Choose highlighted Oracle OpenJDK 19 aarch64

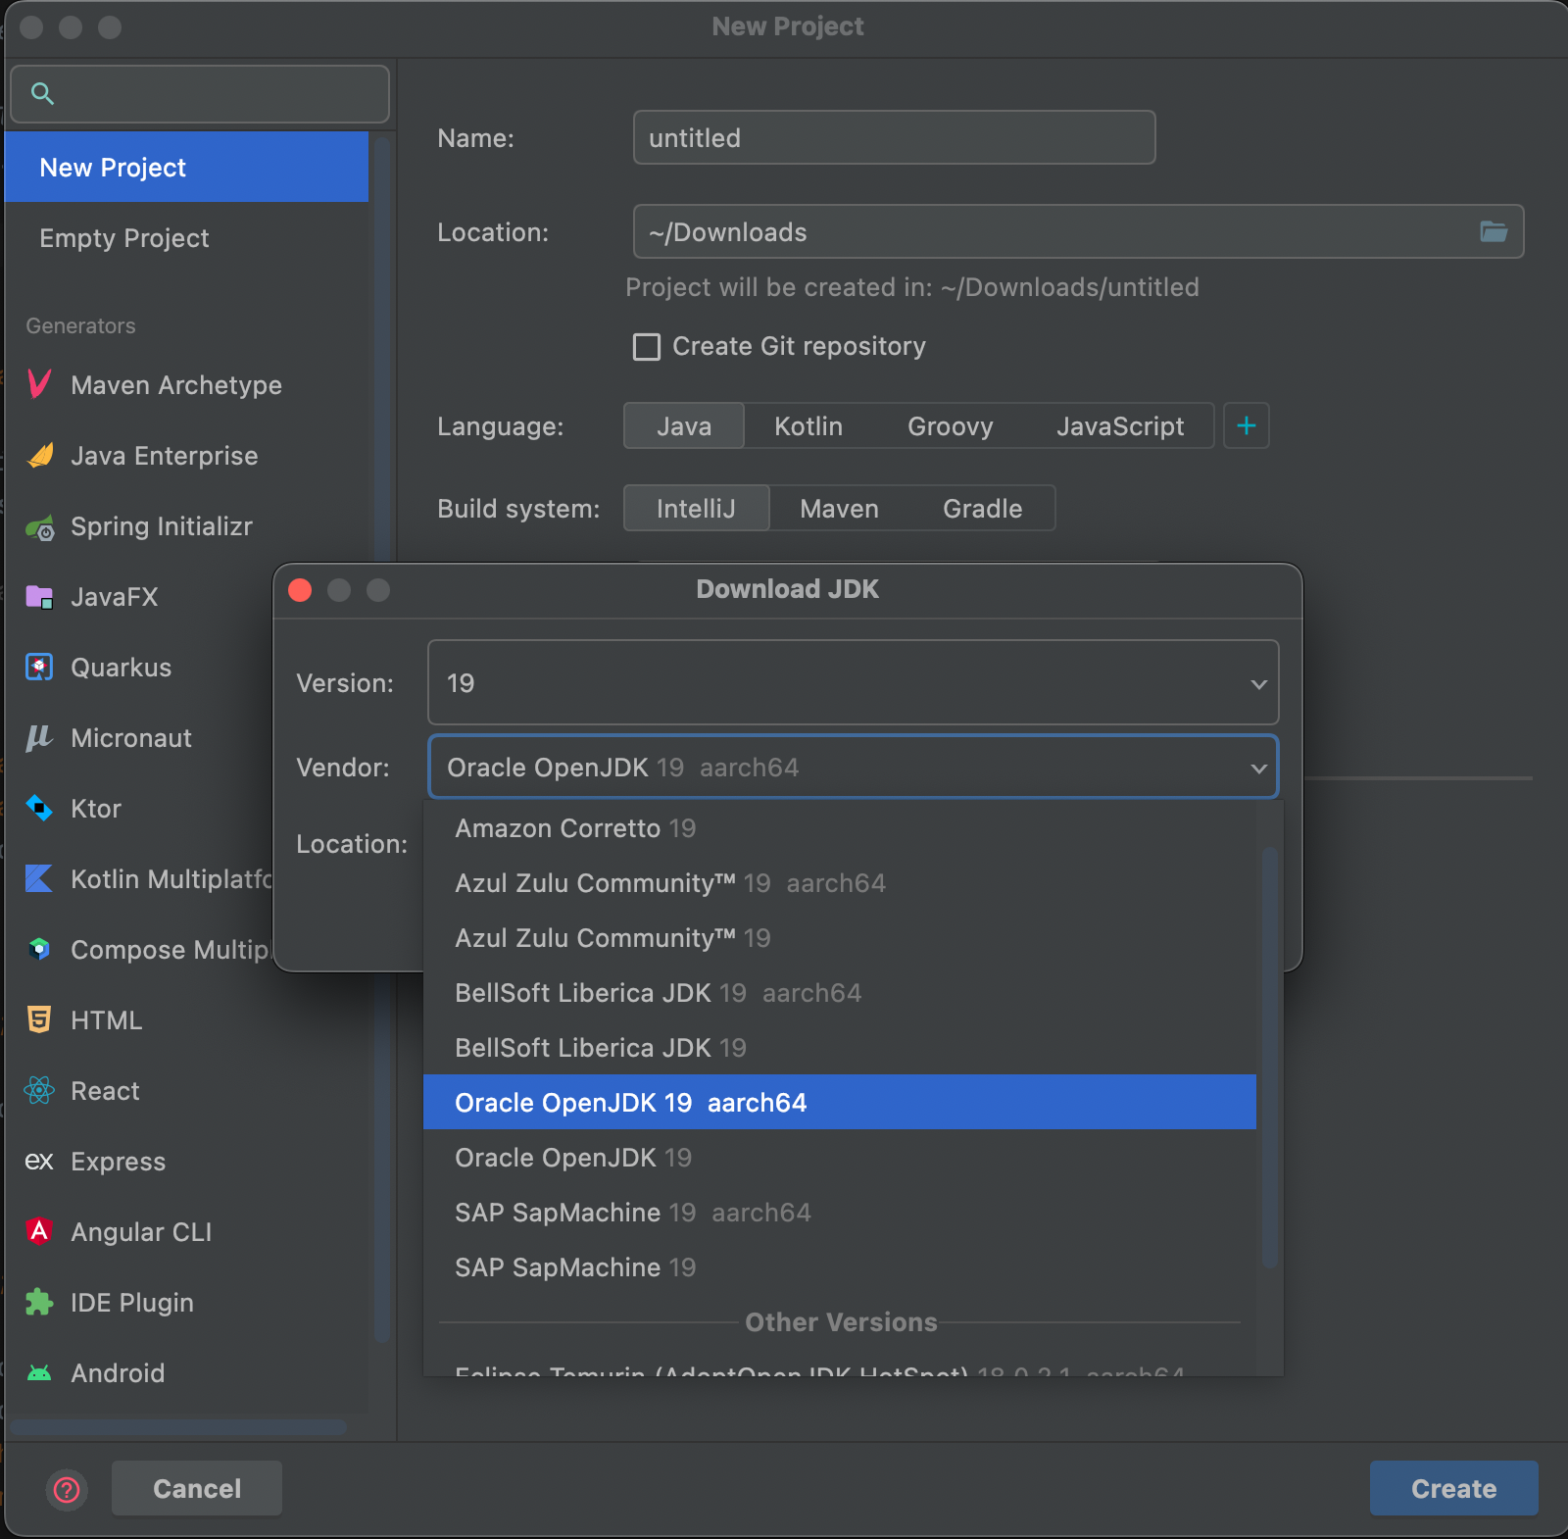(840, 1103)
